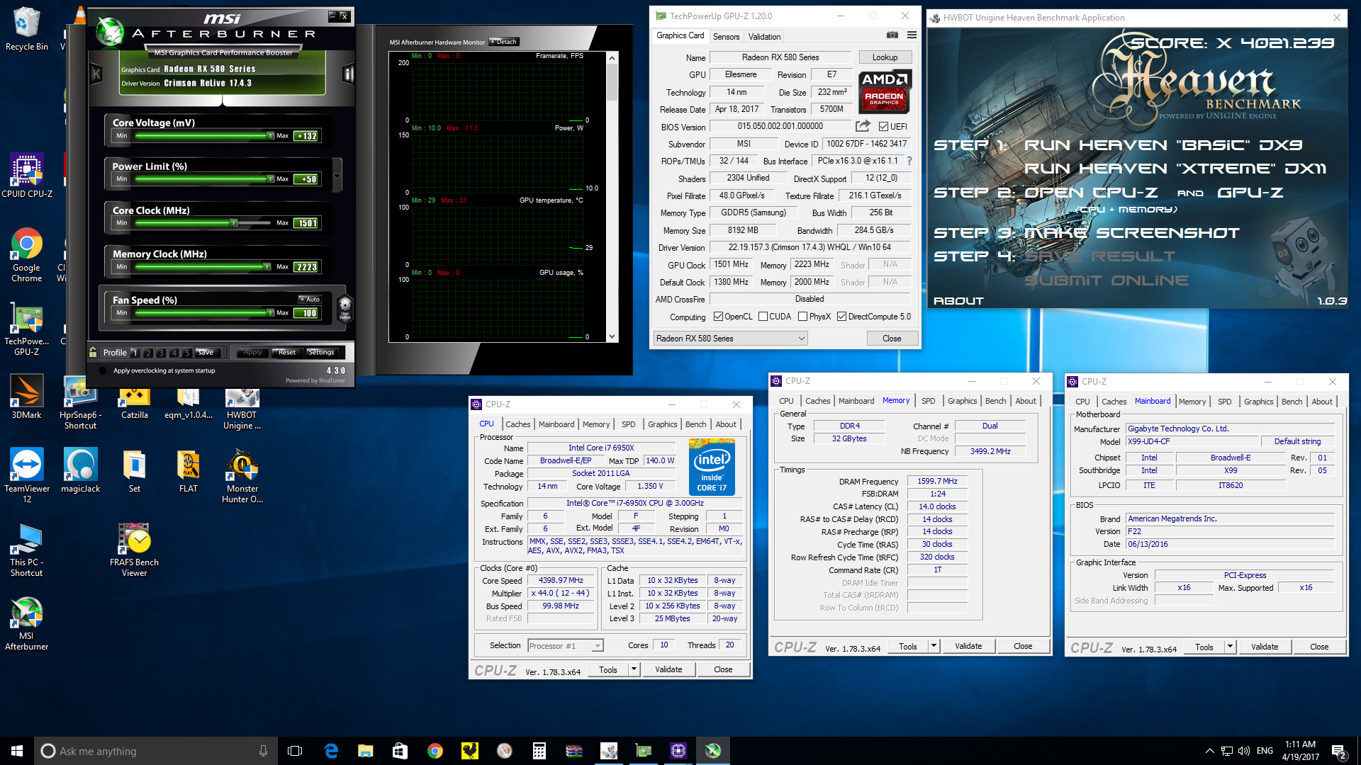Select Afterburner profile slot 3
This screenshot has width=1361, height=765.
pyautogui.click(x=161, y=352)
